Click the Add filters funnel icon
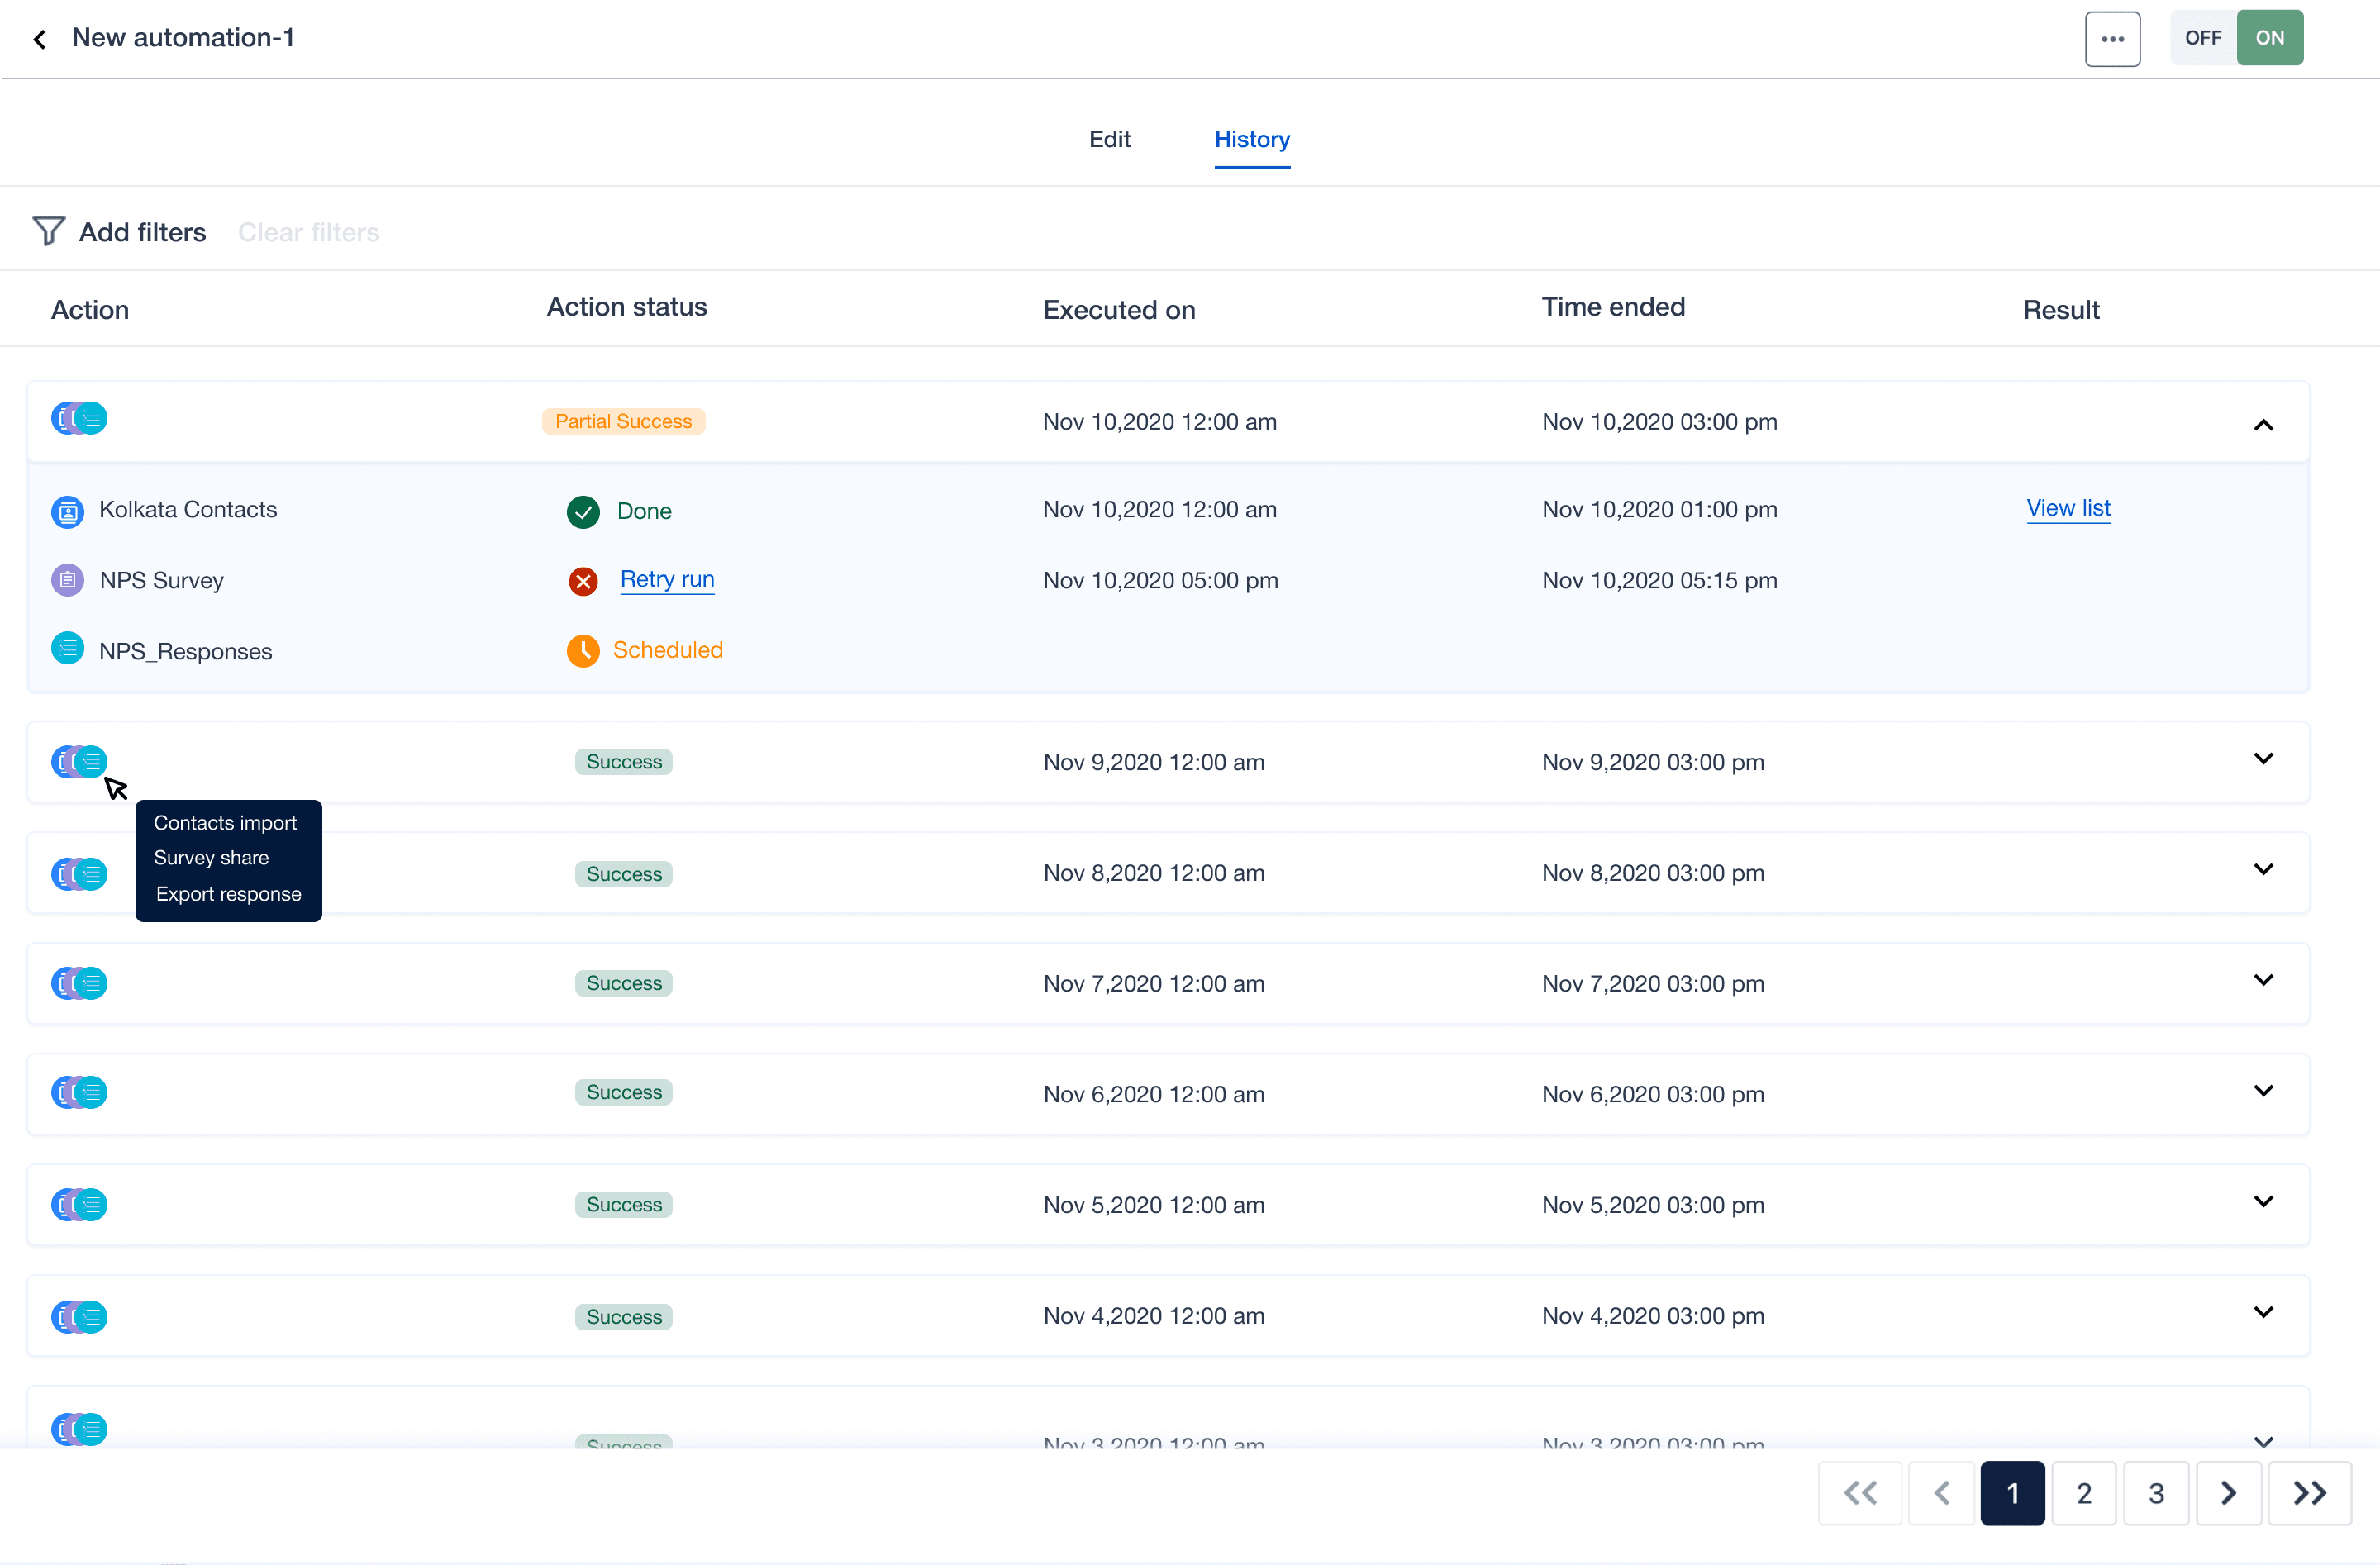The height and width of the screenshot is (1565, 2380). tap(48, 231)
